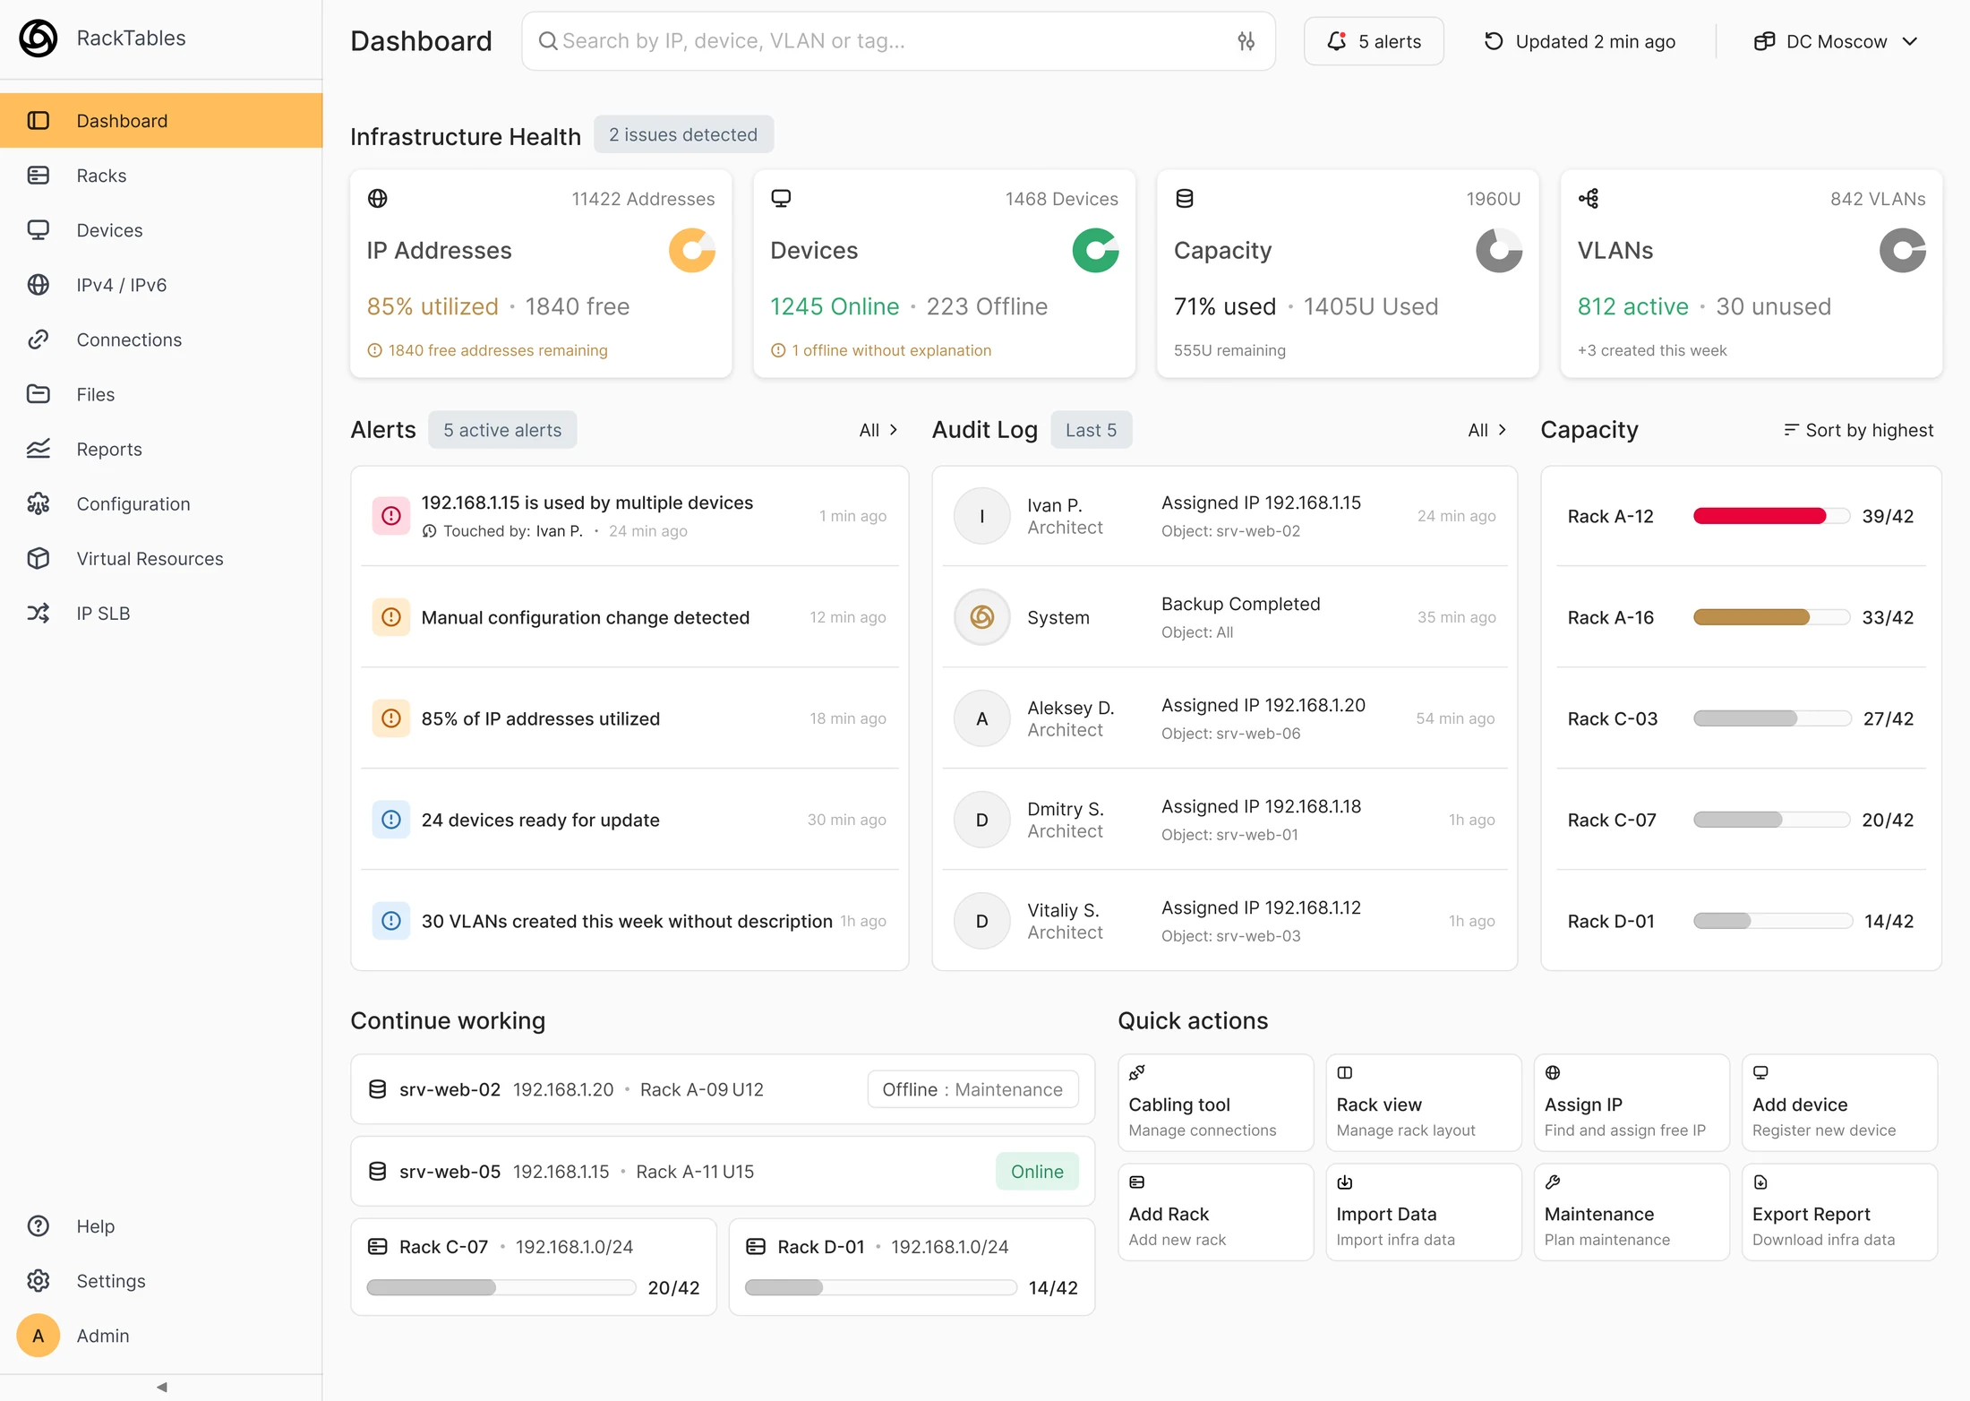The image size is (1970, 1401).
Task: Open the 5 alerts button
Action: [1374, 41]
